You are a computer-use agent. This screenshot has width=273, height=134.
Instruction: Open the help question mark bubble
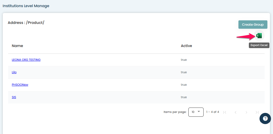click(265, 118)
